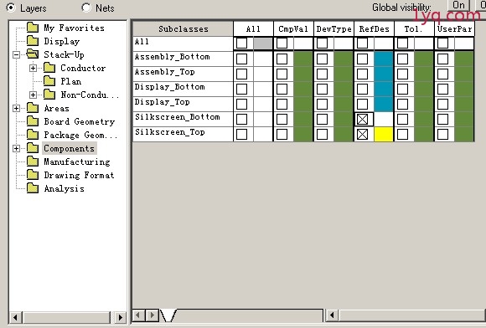
Task: Select the Manufacturing tree label
Action: (77, 161)
